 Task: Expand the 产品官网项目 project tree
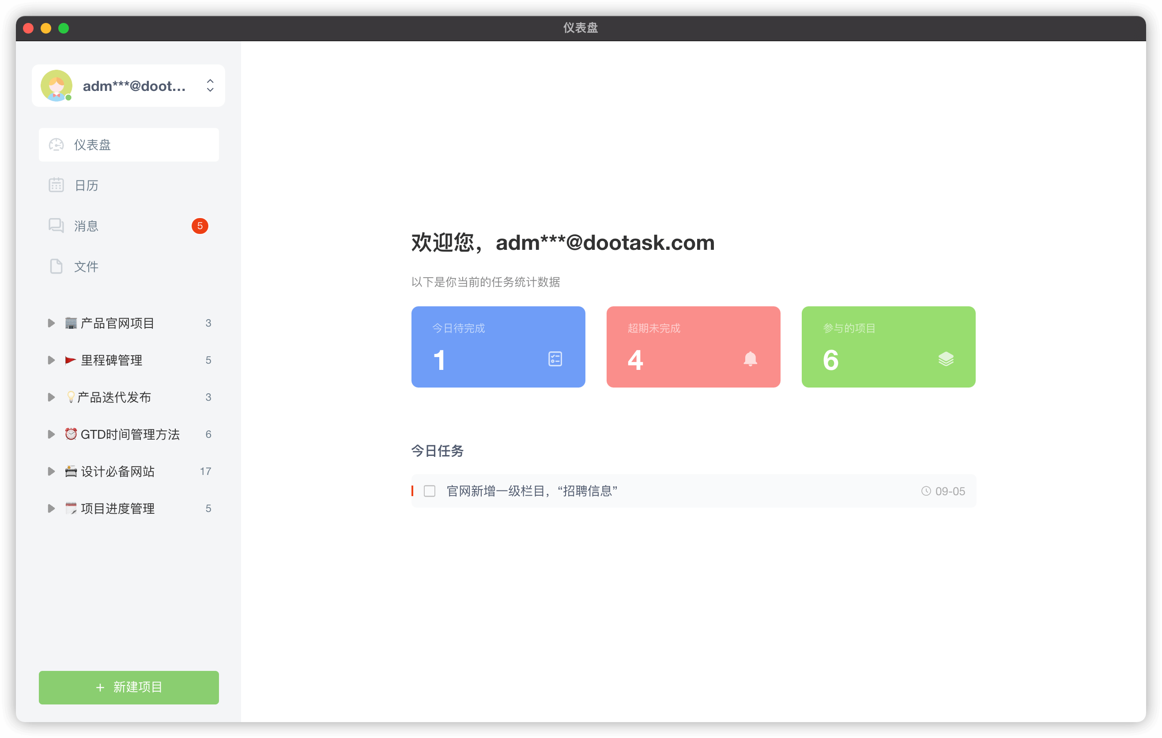[x=51, y=323]
